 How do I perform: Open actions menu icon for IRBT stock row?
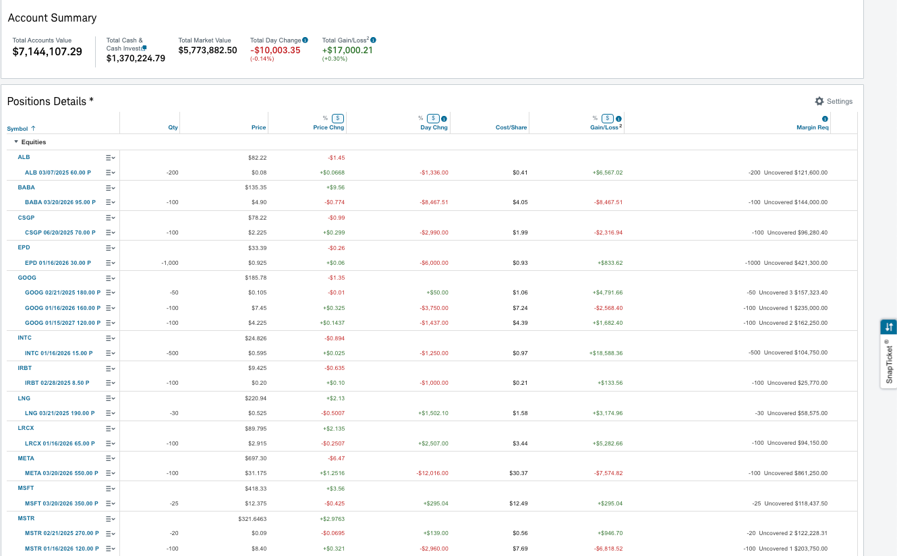click(x=111, y=368)
